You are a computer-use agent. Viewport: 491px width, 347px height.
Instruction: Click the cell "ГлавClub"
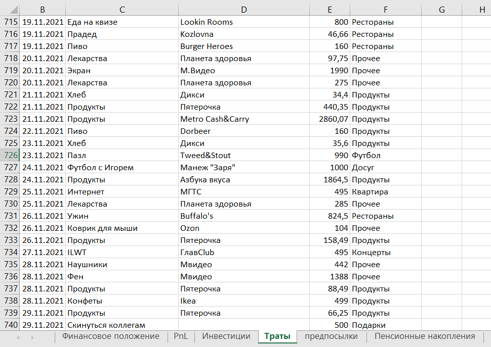[244, 253]
